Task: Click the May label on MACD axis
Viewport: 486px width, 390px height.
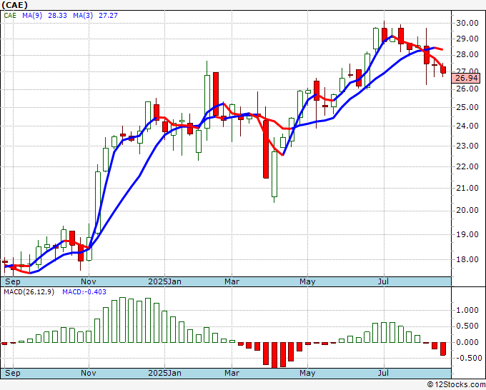Action: point(307,373)
